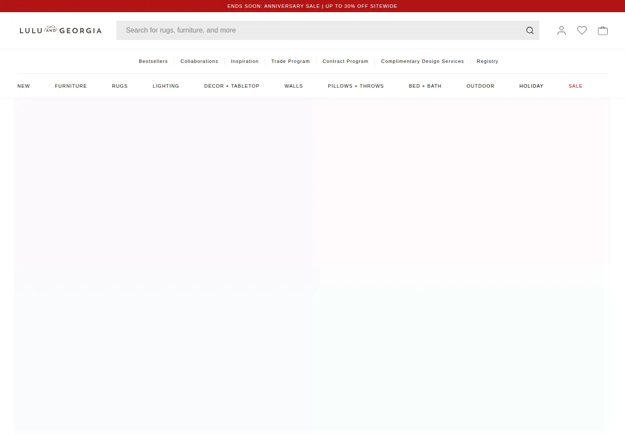This screenshot has width=625, height=434.
Task: Visit the Inspiration page
Action: tap(245, 61)
